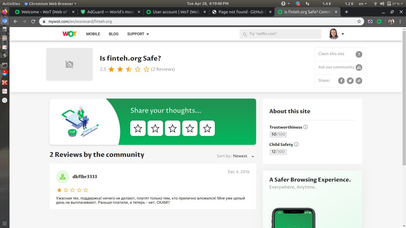Image resolution: width=406 pixels, height=228 pixels.
Task: Click the site's missing-image placeholder
Action: pos(69,64)
